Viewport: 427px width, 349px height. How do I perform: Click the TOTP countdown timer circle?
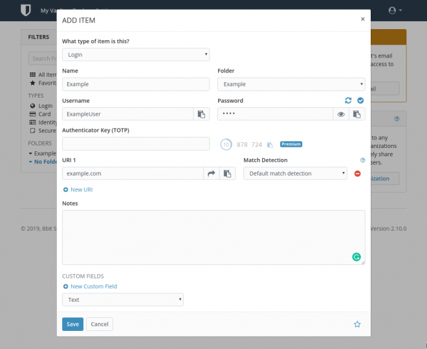pos(226,144)
